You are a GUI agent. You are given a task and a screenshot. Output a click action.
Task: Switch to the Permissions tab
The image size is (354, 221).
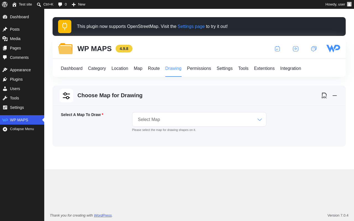(199, 69)
